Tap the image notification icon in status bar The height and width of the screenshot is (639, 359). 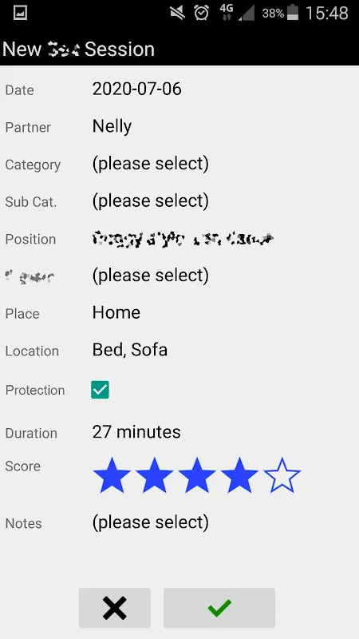pyautogui.click(x=20, y=13)
